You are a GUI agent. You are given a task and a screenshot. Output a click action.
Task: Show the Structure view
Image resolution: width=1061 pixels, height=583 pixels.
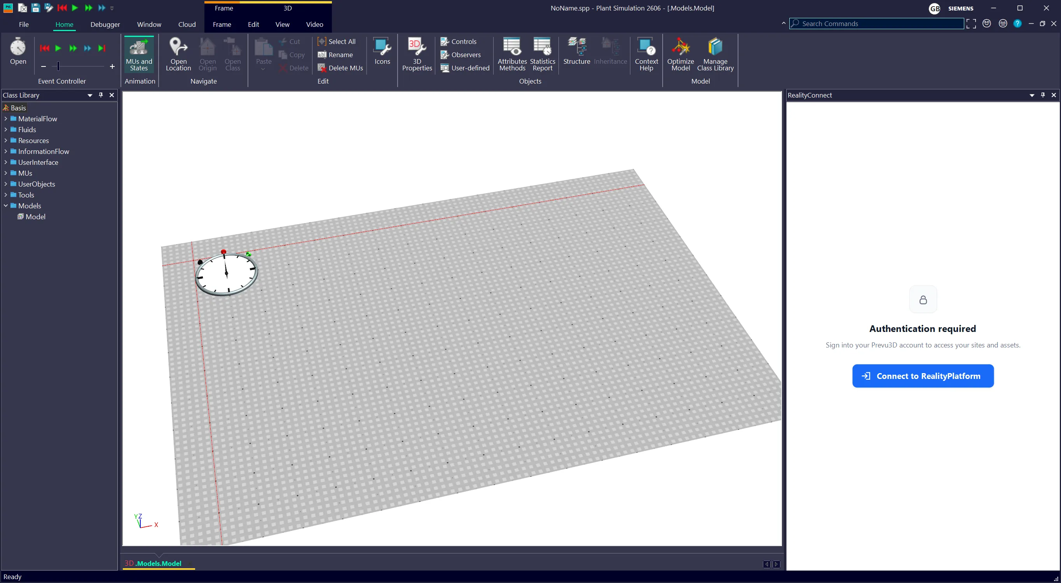pyautogui.click(x=577, y=51)
